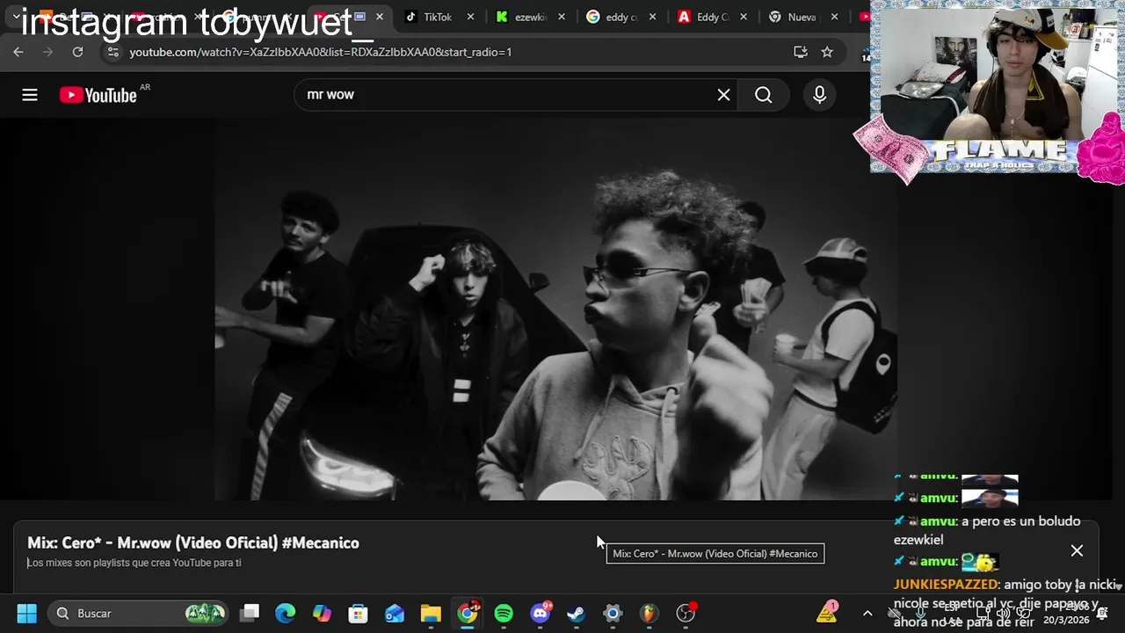Open the date 20/3/2026 clock panel

pyautogui.click(x=1066, y=614)
